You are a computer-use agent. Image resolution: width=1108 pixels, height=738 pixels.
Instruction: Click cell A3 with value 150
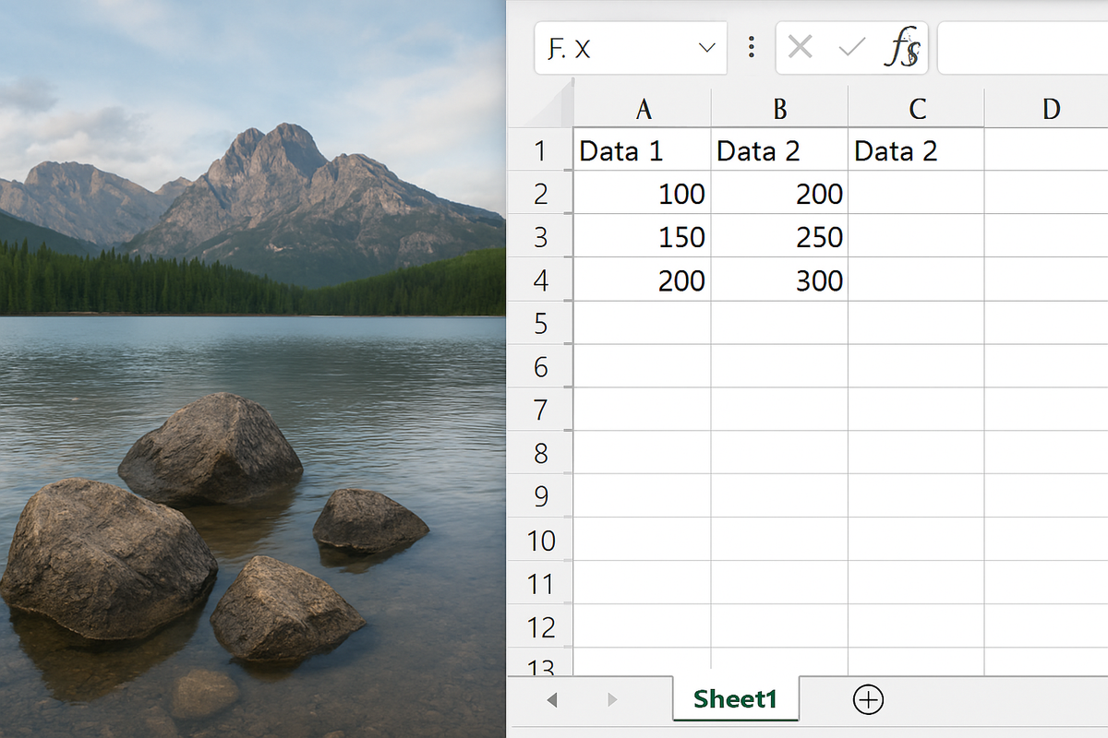(x=643, y=237)
